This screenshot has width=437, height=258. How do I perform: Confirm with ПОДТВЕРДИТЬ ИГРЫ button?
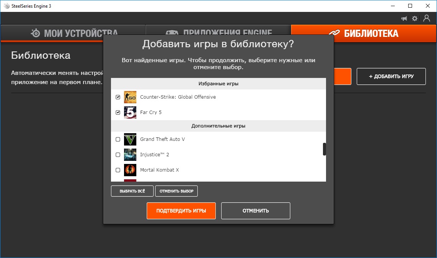coord(181,211)
